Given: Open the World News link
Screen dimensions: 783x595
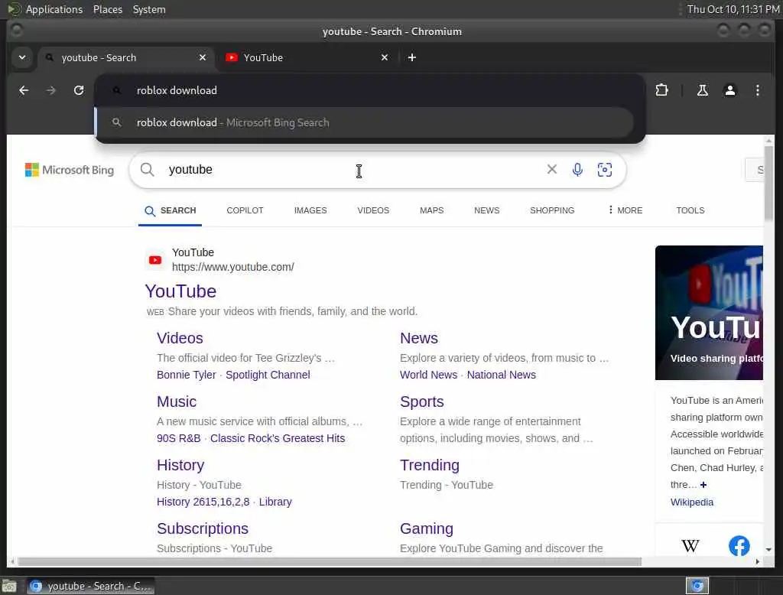Looking at the screenshot, I should 428,375.
